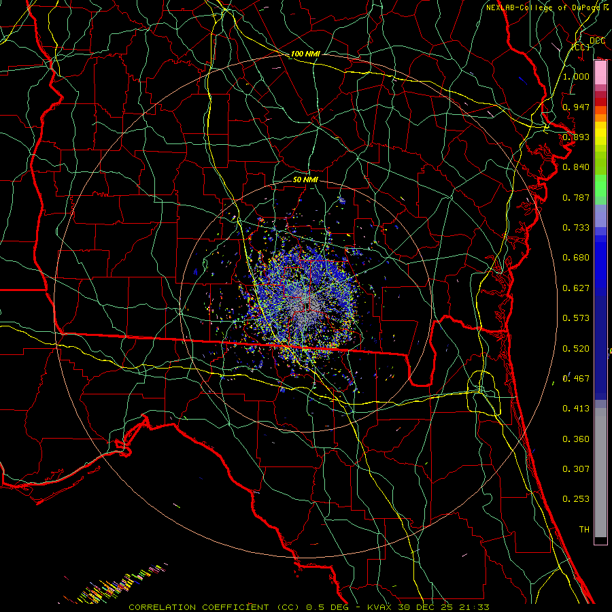Click the 0.893 scale value
The width and height of the screenshot is (612, 612).
[576, 137]
